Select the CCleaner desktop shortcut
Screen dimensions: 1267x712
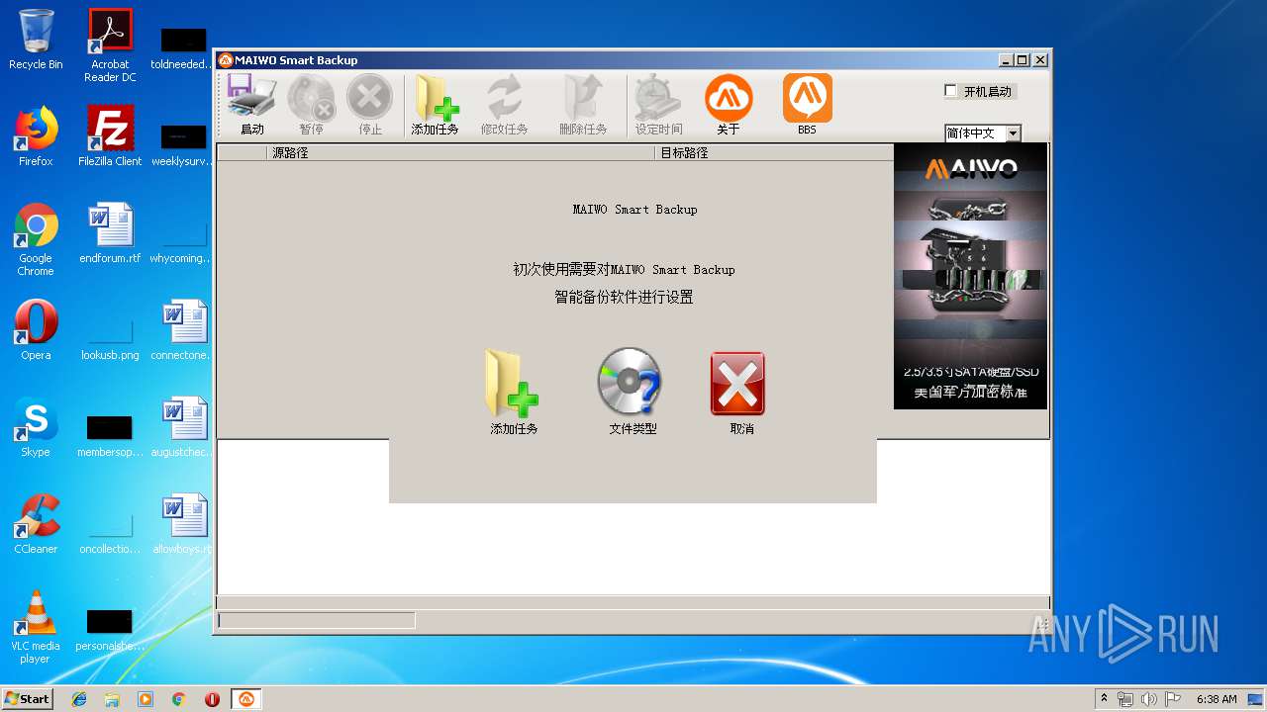[x=36, y=524]
